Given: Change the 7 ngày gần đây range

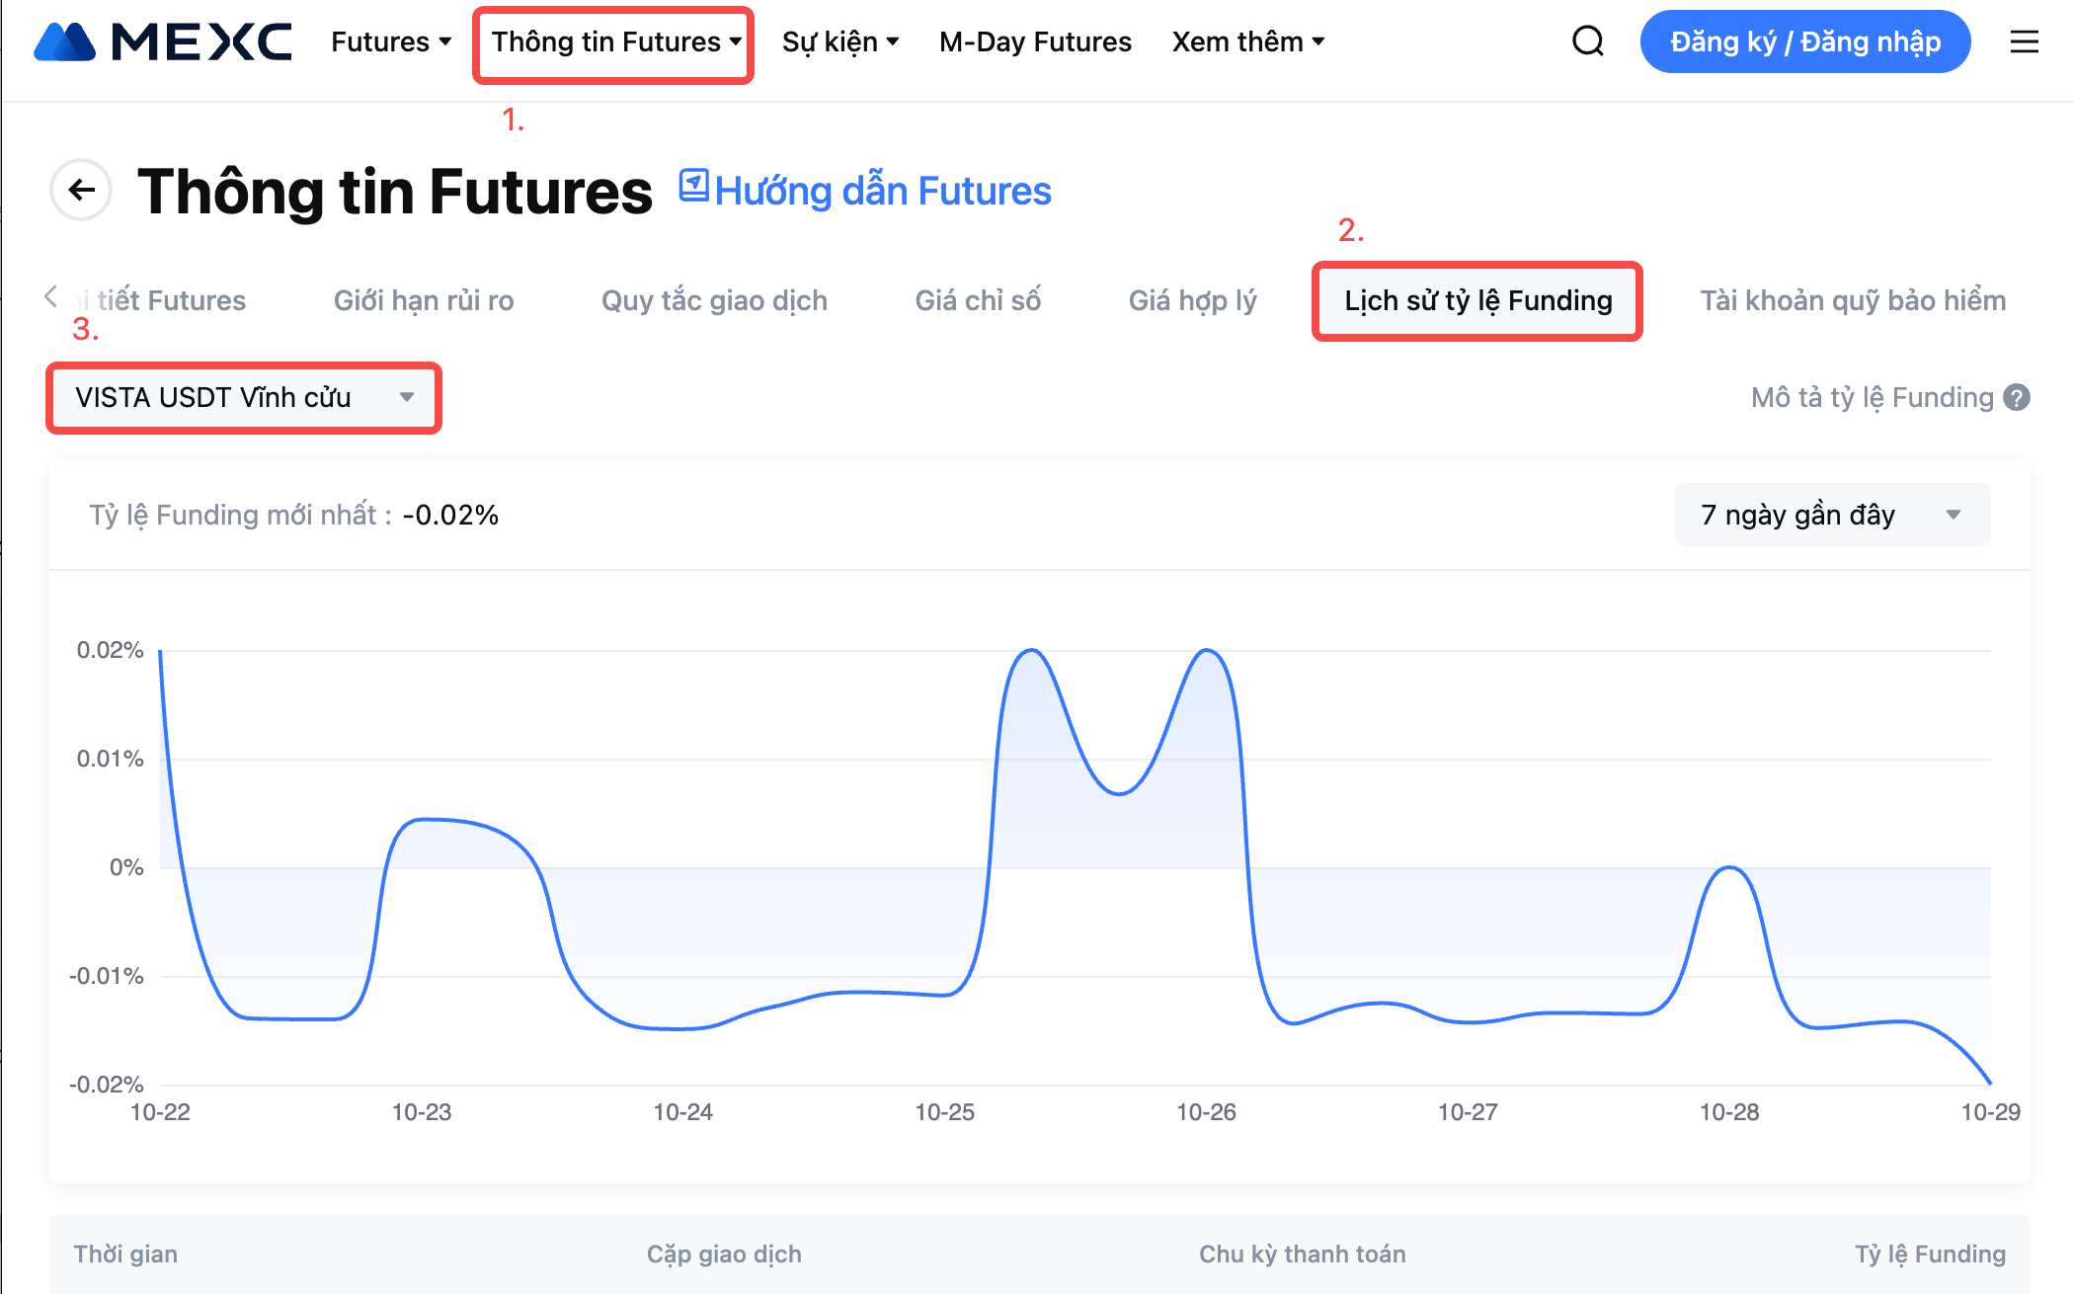Looking at the screenshot, I should [x=1831, y=515].
